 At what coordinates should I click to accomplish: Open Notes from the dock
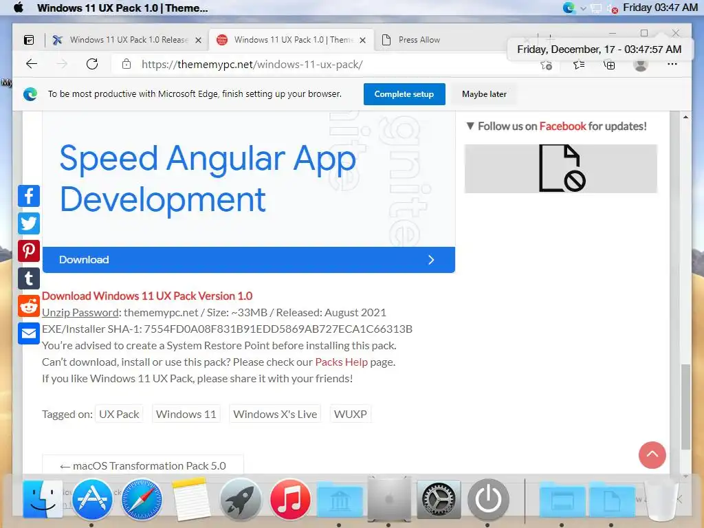191,499
